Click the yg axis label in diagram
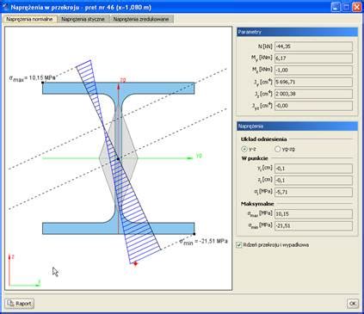 (x=199, y=156)
